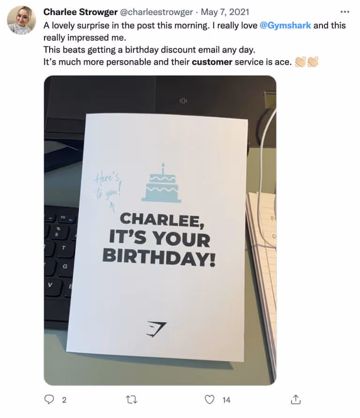Follow the @Gymshark mention link
This screenshot has height=418, width=360.
coord(285,25)
